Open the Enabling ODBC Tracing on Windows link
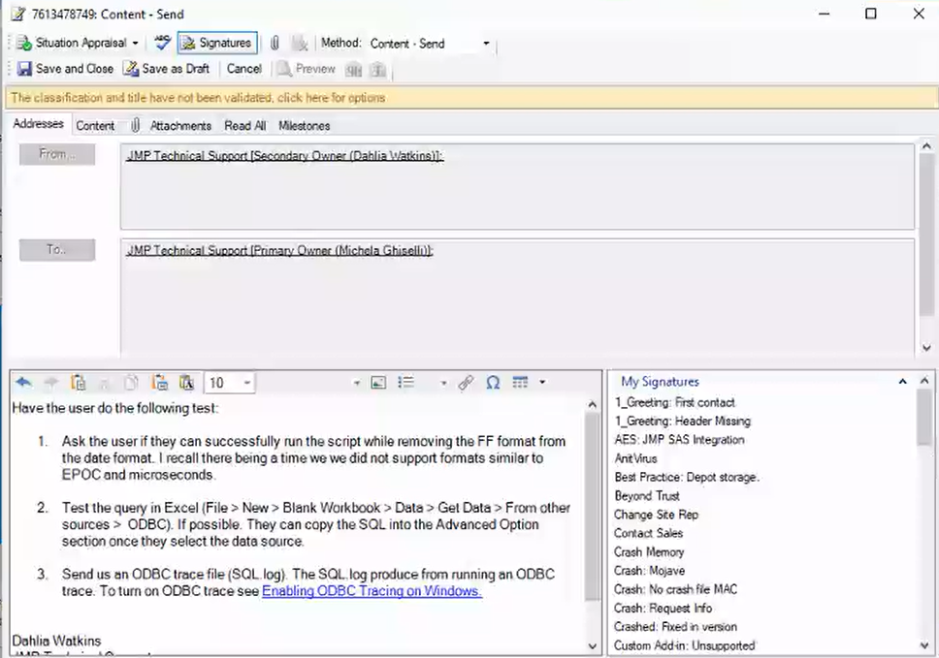Image resolution: width=939 pixels, height=658 pixels. (x=372, y=591)
